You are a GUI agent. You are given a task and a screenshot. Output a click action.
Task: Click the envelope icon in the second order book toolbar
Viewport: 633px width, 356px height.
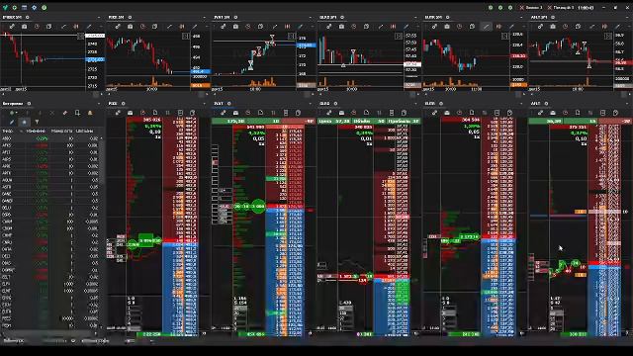coord(130,113)
